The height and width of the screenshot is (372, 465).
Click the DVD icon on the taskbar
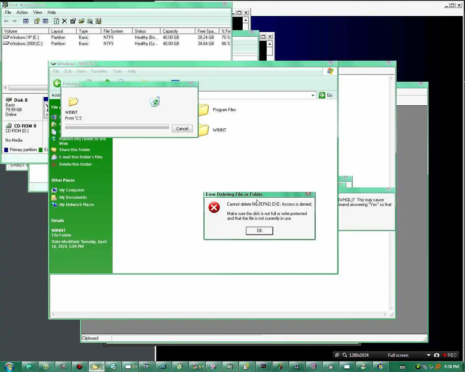pos(363,367)
